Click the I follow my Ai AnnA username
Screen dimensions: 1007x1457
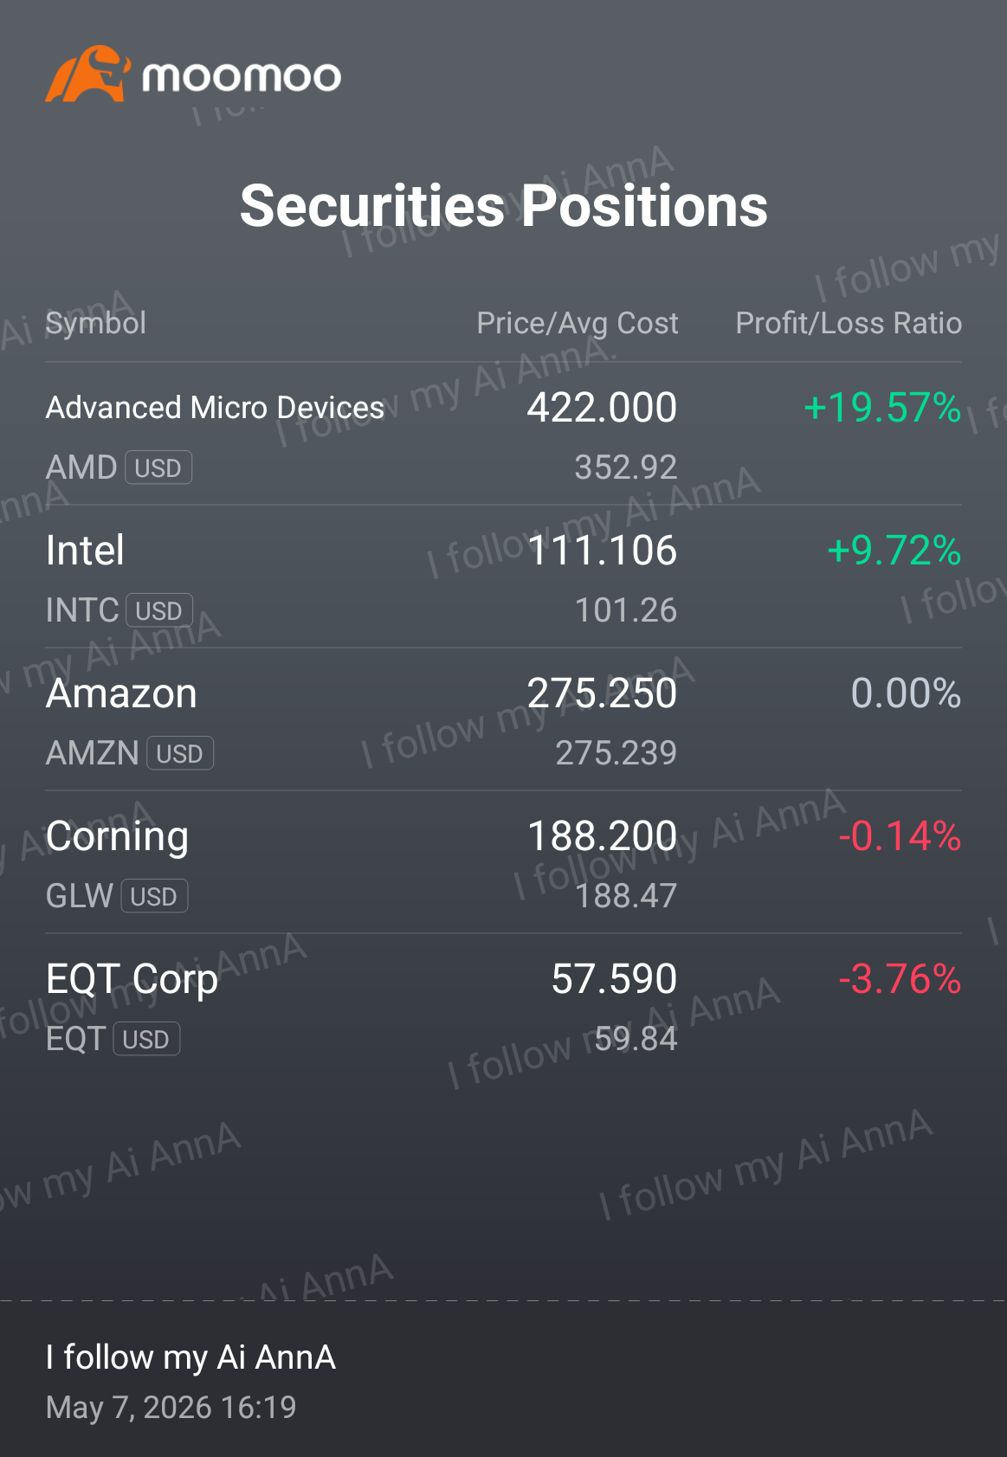(190, 1357)
